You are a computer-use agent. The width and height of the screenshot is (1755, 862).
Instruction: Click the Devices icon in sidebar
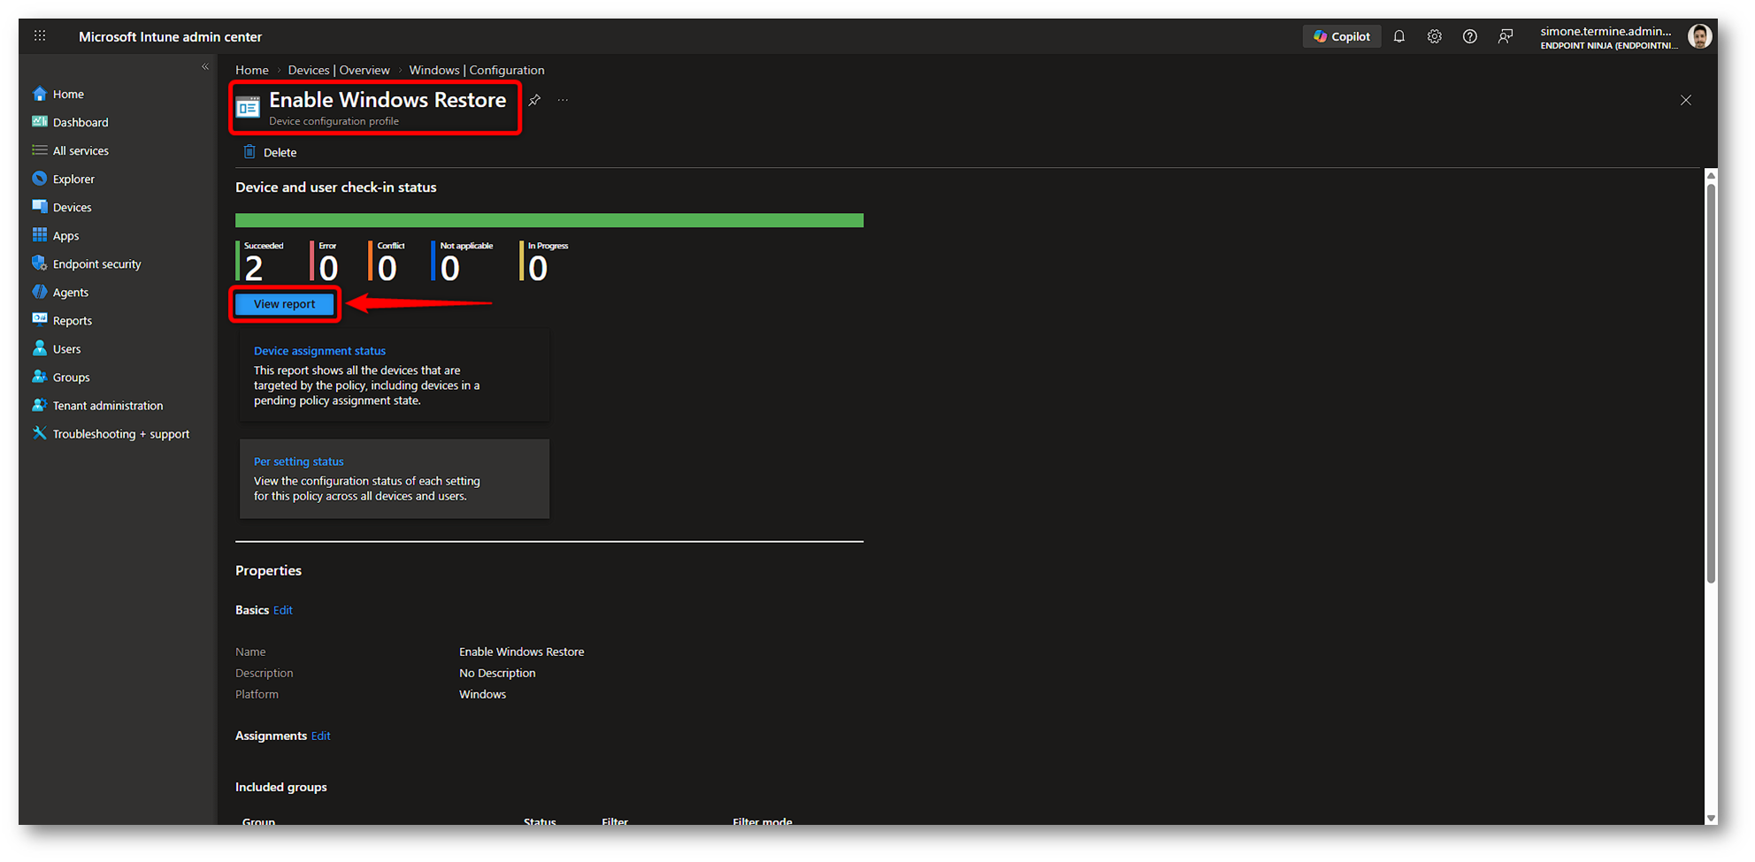[x=40, y=207]
